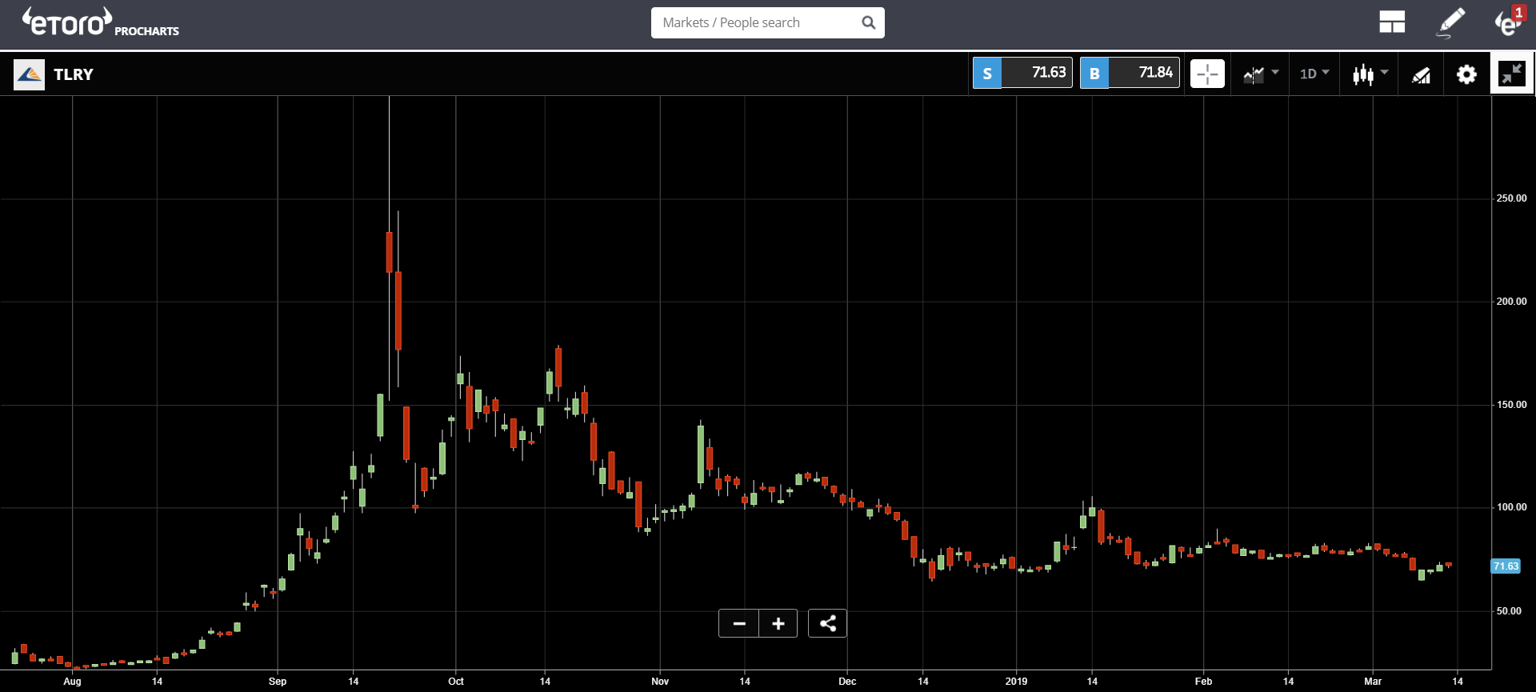
Task: Toggle the chart drawing toolbar icon
Action: coord(1421,75)
